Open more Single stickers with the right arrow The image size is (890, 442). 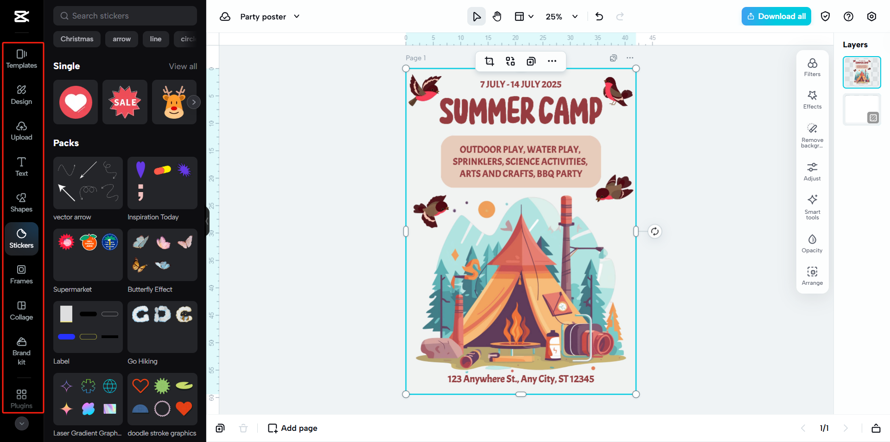pyautogui.click(x=194, y=102)
